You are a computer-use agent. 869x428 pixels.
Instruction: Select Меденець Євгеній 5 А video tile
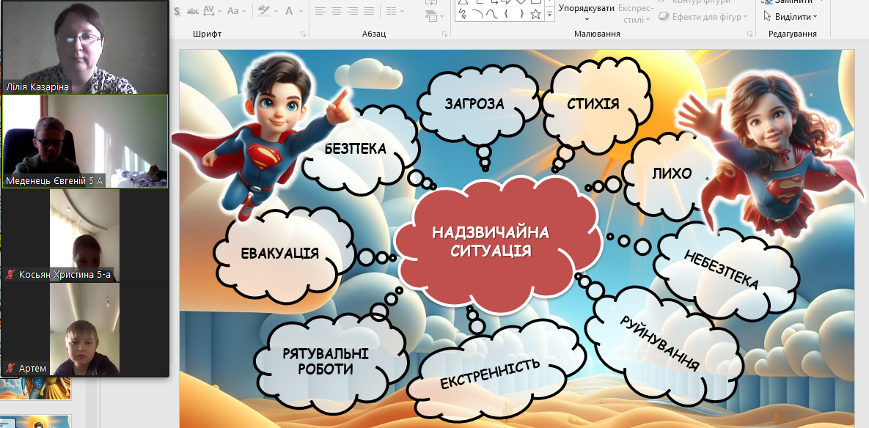click(85, 141)
